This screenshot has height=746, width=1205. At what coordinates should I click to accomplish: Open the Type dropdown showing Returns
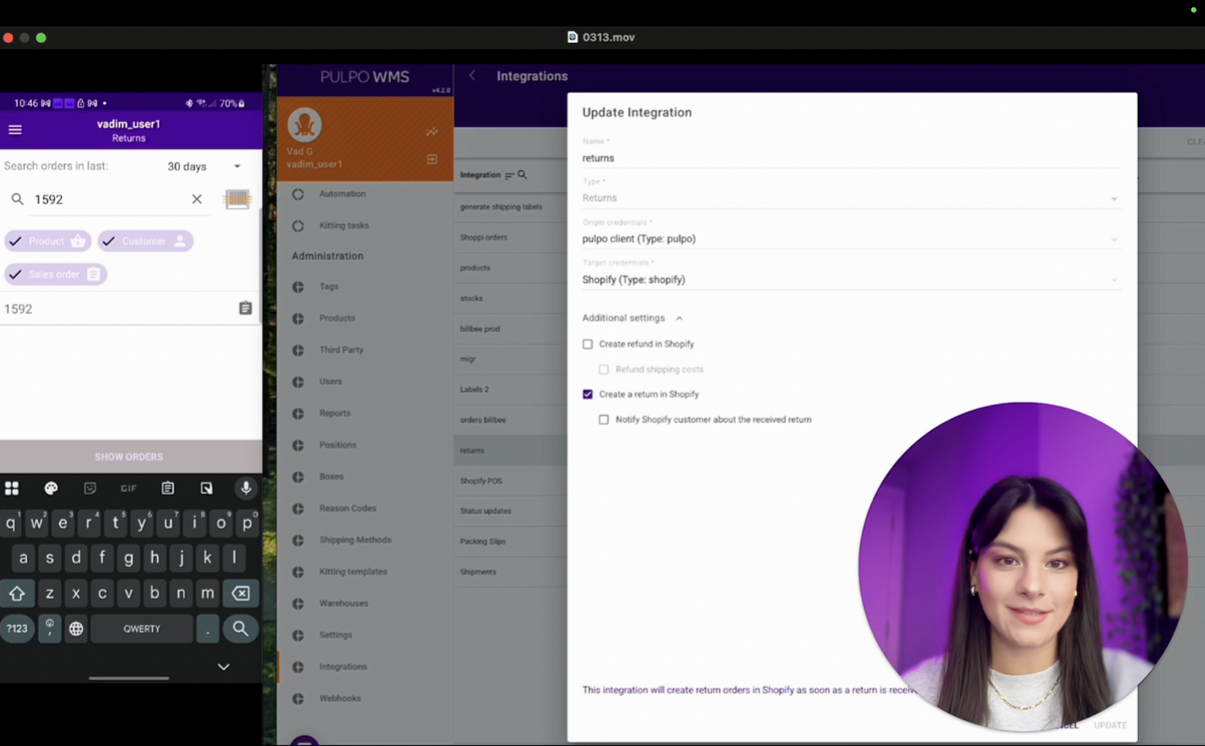pos(851,198)
